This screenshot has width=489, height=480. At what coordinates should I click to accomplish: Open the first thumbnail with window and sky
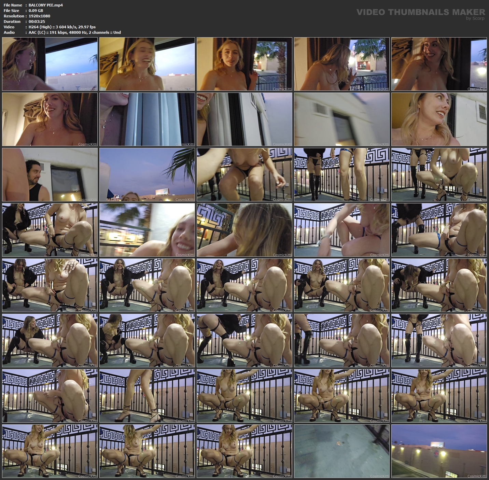point(50,64)
